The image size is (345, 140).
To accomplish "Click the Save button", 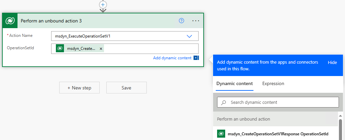I will point(127,88).
